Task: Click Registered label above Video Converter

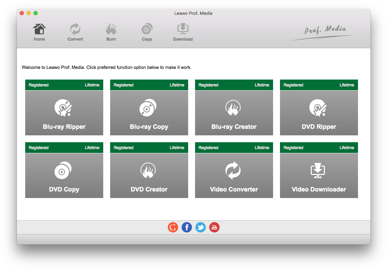Action: [208, 148]
